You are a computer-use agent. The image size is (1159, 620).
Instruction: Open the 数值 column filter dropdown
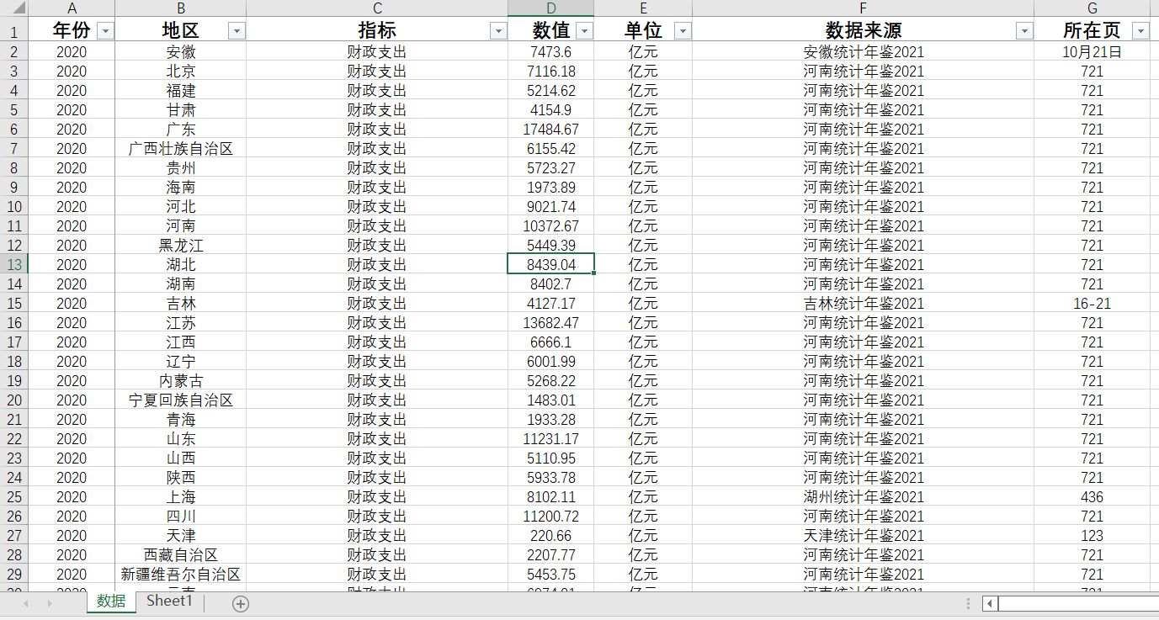(x=585, y=31)
